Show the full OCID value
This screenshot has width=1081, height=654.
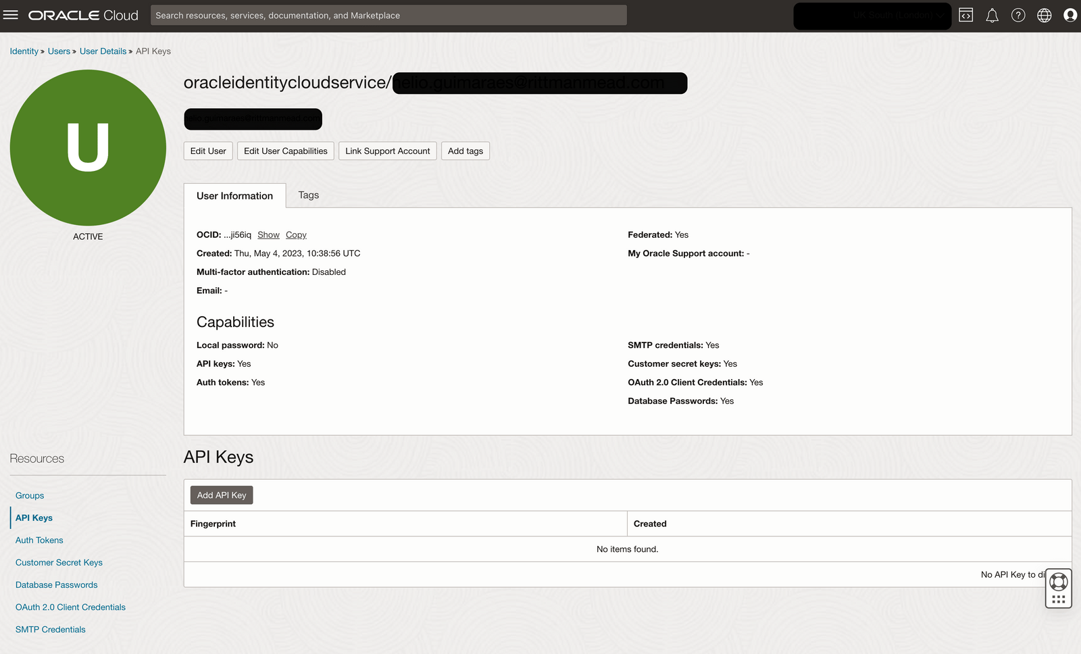[268, 234]
